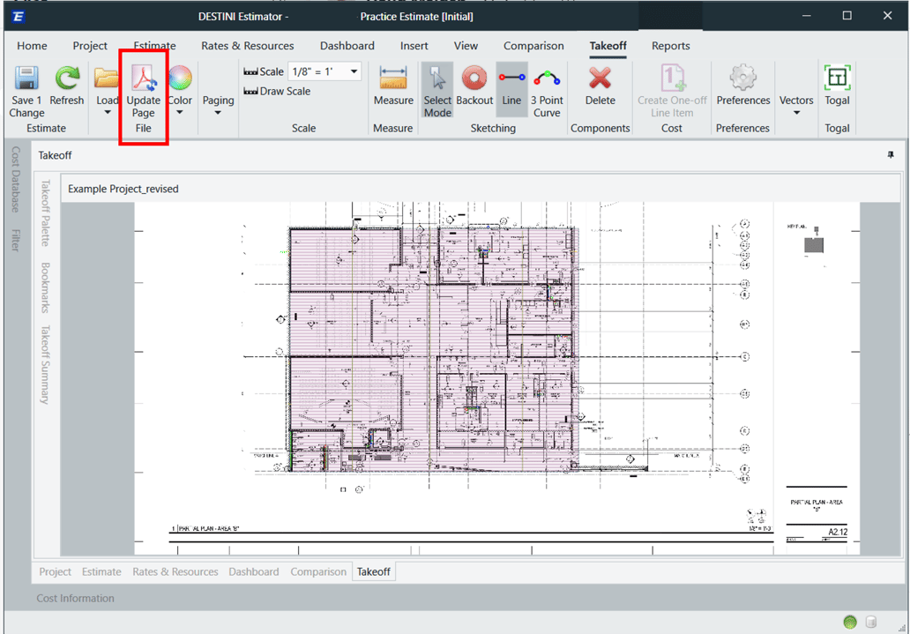Pin the Takeoff panel
The image size is (910, 634).
[x=890, y=155]
